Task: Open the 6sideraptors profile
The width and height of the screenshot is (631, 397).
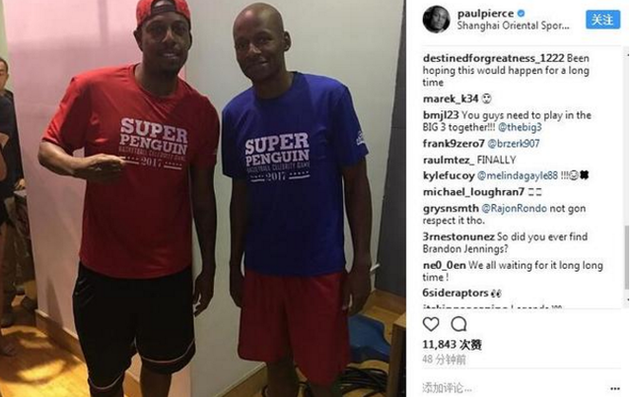Action: pyautogui.click(x=456, y=293)
